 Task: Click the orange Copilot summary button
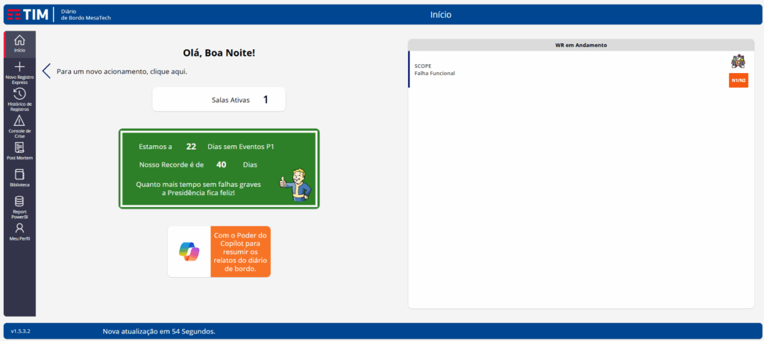[x=240, y=252]
